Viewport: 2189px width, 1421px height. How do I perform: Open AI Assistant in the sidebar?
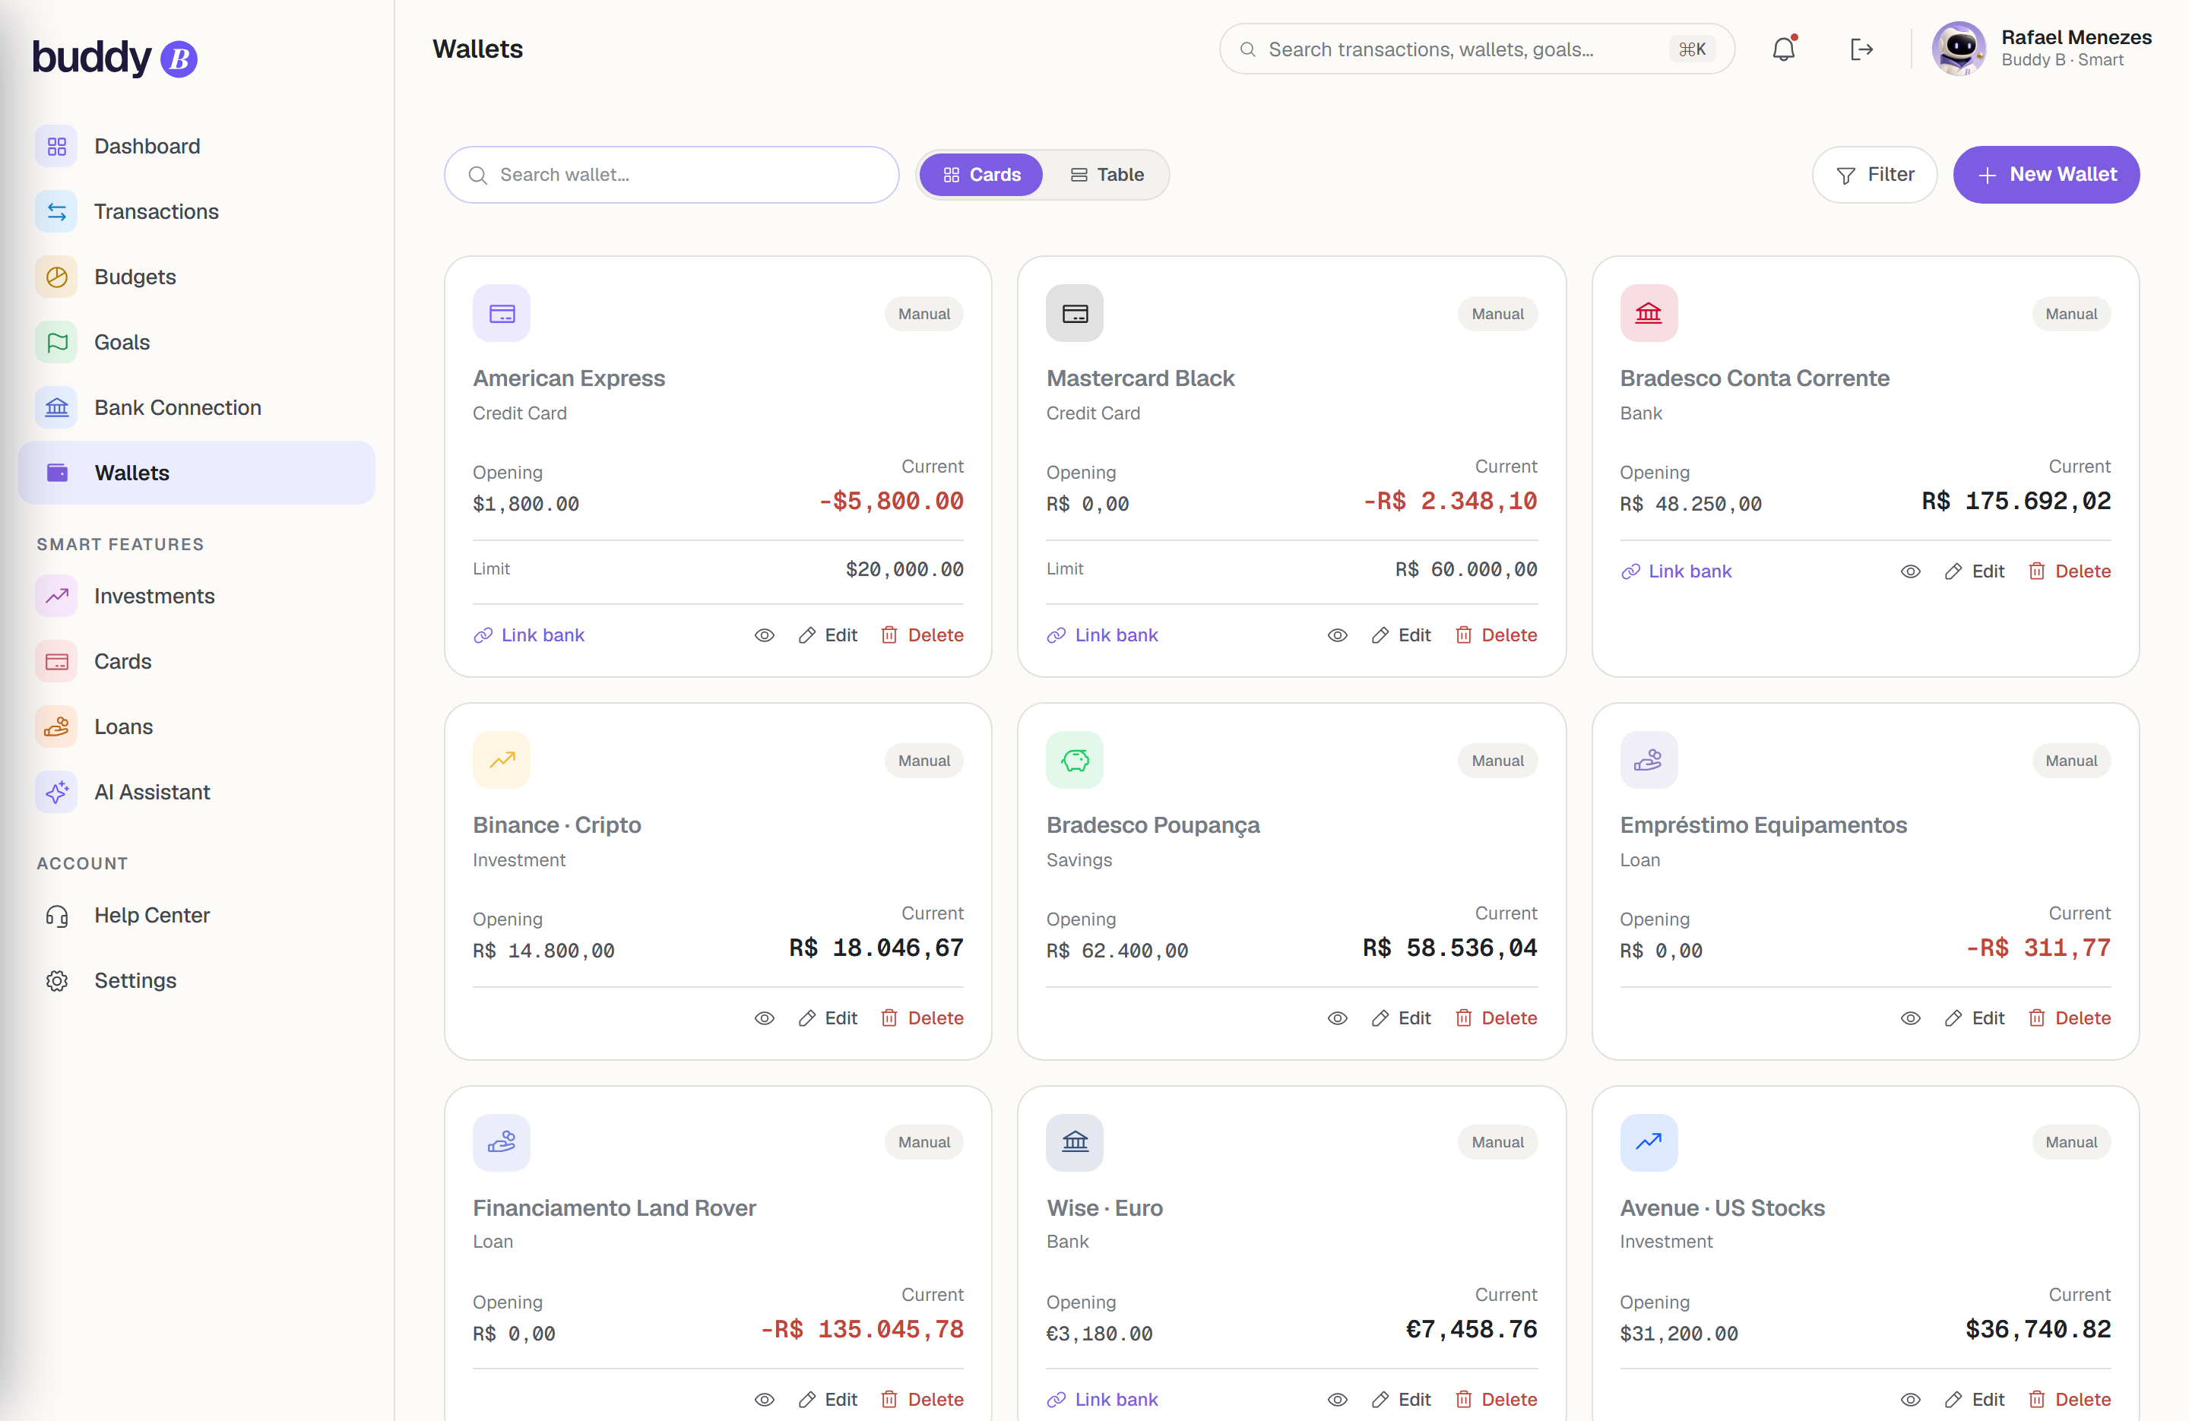pos(197,792)
